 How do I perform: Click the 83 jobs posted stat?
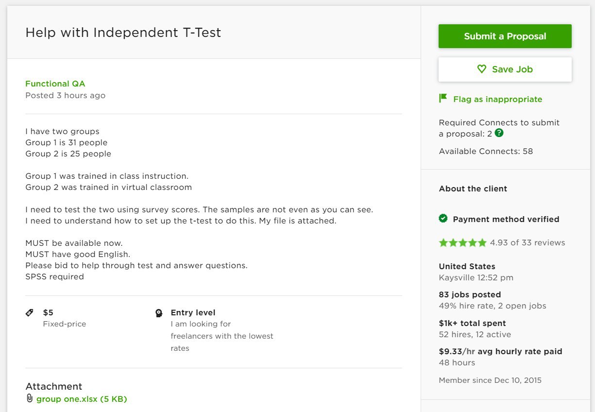pyautogui.click(x=470, y=294)
